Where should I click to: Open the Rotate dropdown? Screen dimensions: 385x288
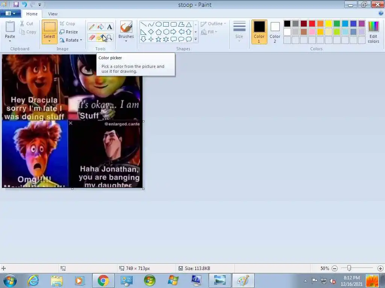coord(71,40)
